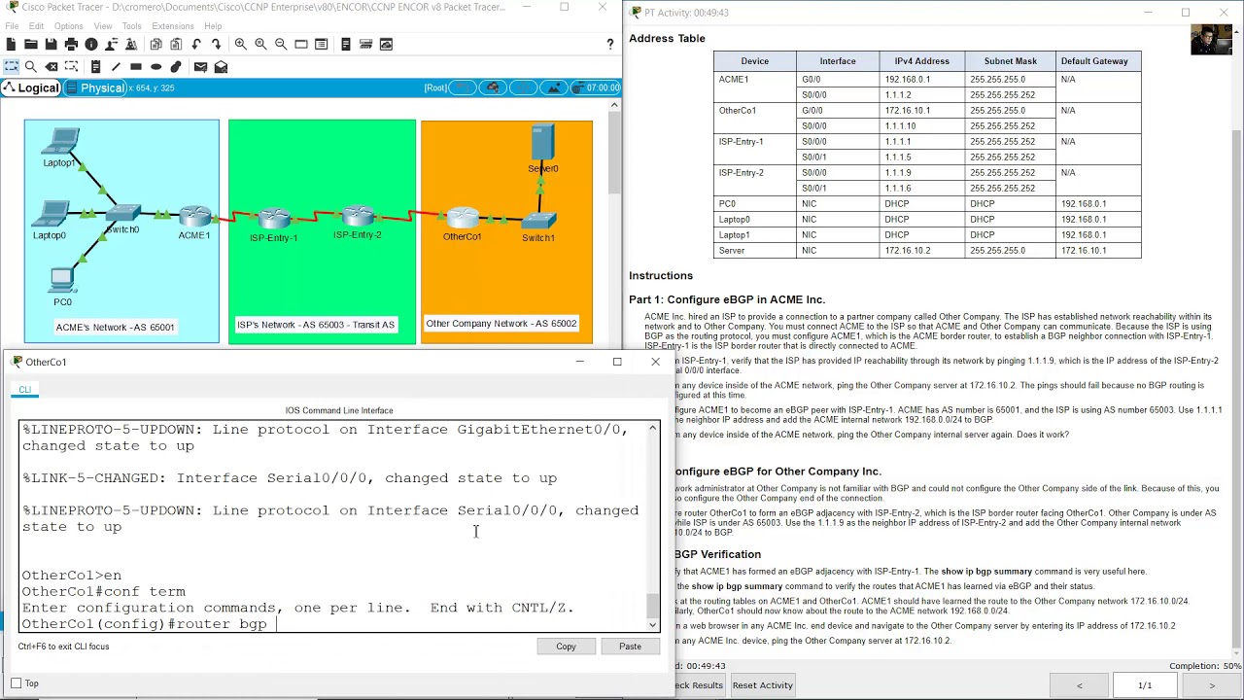Choose the Draw Ellipse tool
This screenshot has width=1244, height=700.
[x=155, y=66]
